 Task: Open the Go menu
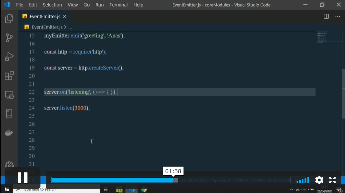click(86, 5)
